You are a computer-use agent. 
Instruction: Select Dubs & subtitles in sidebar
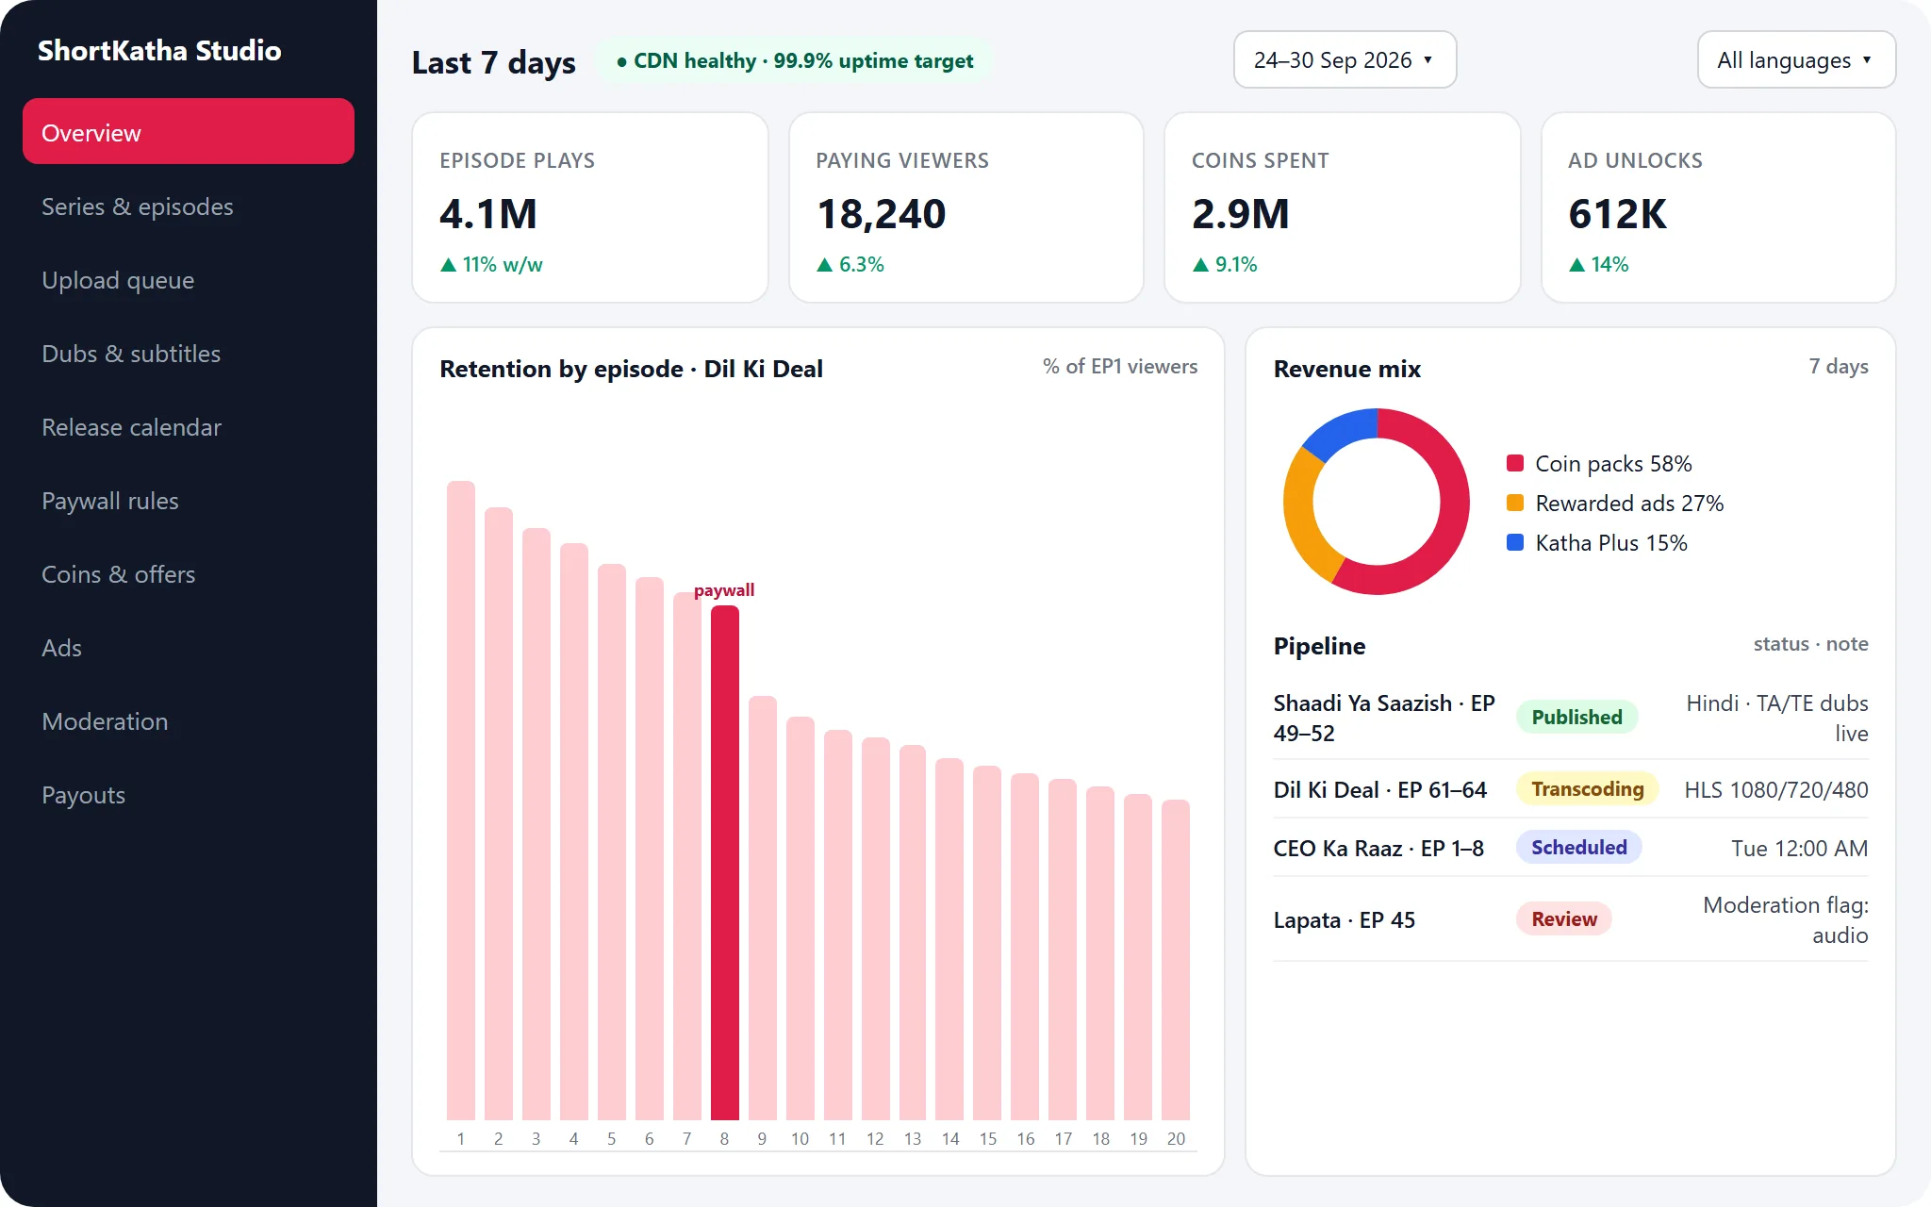[189, 354]
